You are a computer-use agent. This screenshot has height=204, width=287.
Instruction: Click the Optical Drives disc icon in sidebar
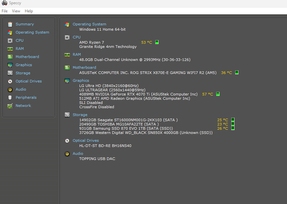[x=10, y=81]
